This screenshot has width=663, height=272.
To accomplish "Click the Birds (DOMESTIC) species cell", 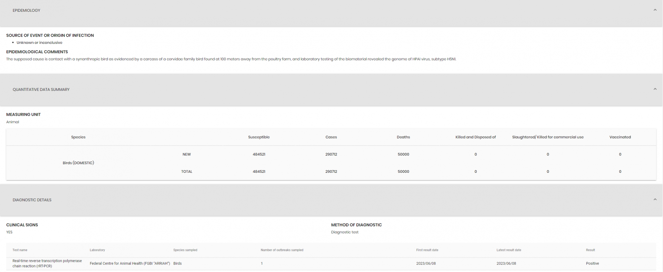I will 78,163.
